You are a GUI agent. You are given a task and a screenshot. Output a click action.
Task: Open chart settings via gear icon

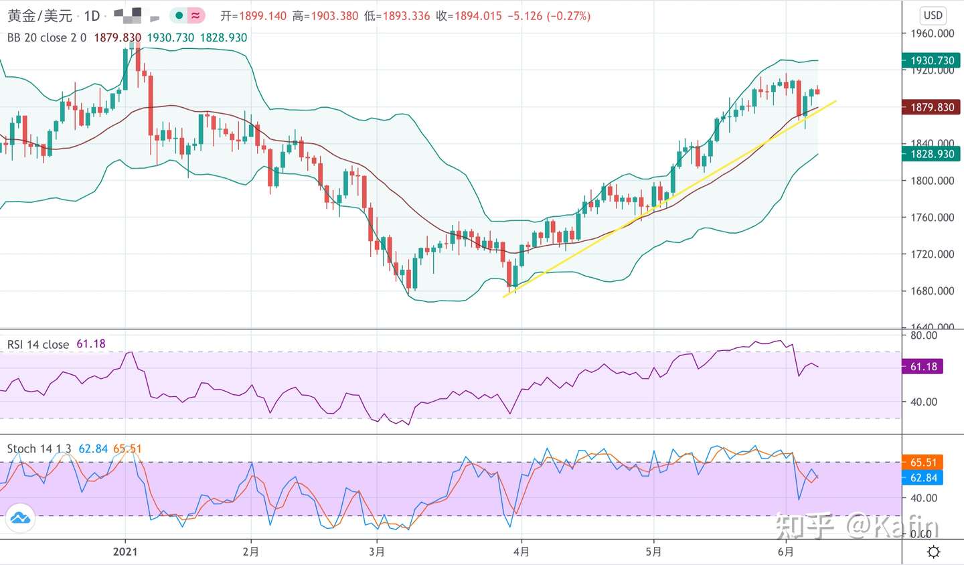(933, 552)
